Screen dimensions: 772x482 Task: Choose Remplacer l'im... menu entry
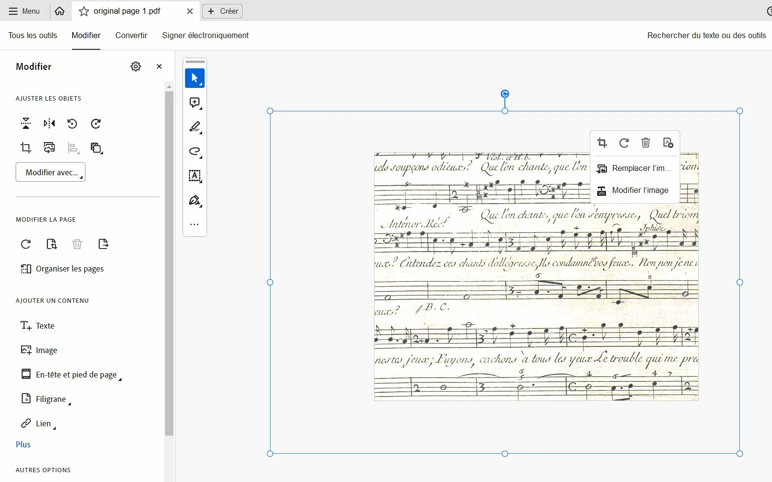coord(635,168)
